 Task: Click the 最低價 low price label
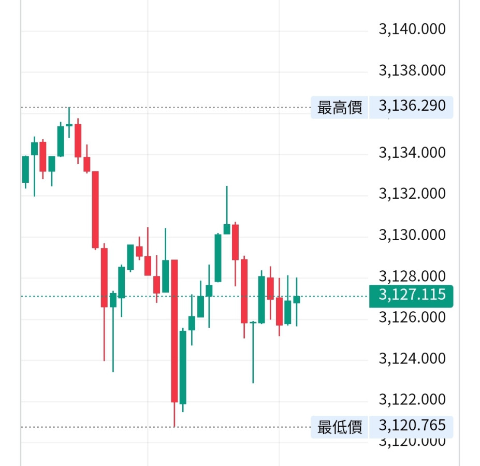coord(340,427)
